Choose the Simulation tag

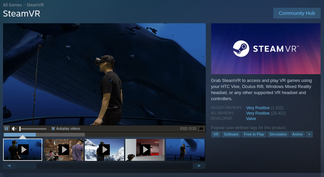click(x=278, y=134)
